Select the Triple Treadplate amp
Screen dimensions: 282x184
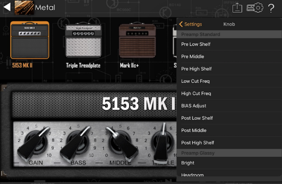click(83, 41)
